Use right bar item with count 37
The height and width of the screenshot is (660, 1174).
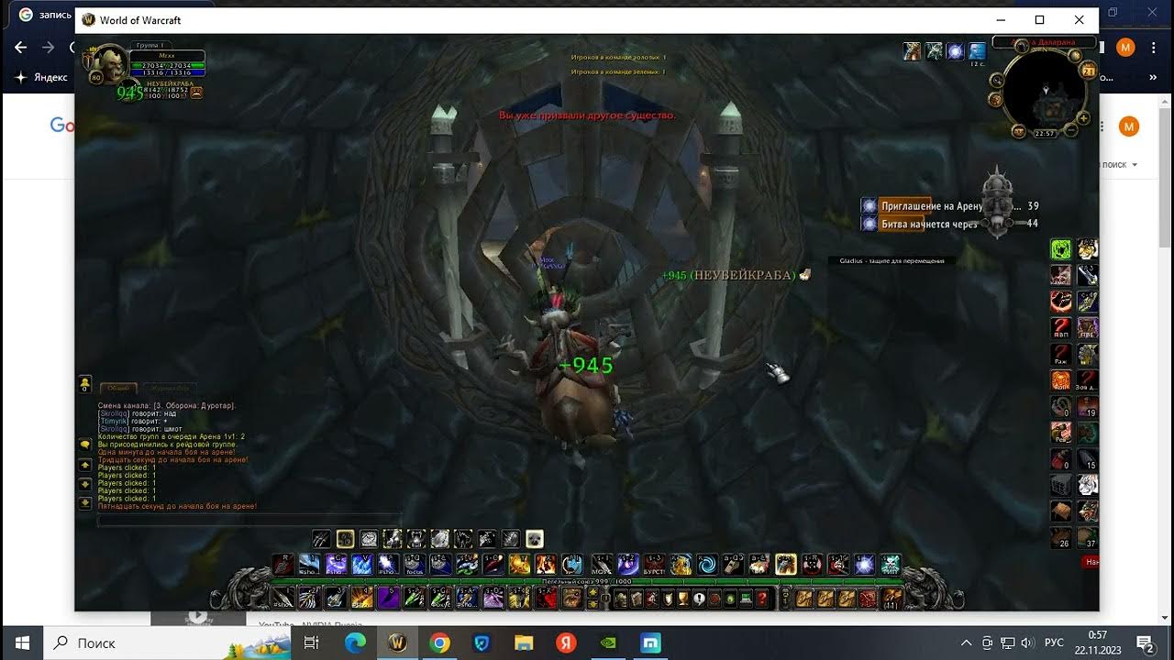tap(1088, 537)
